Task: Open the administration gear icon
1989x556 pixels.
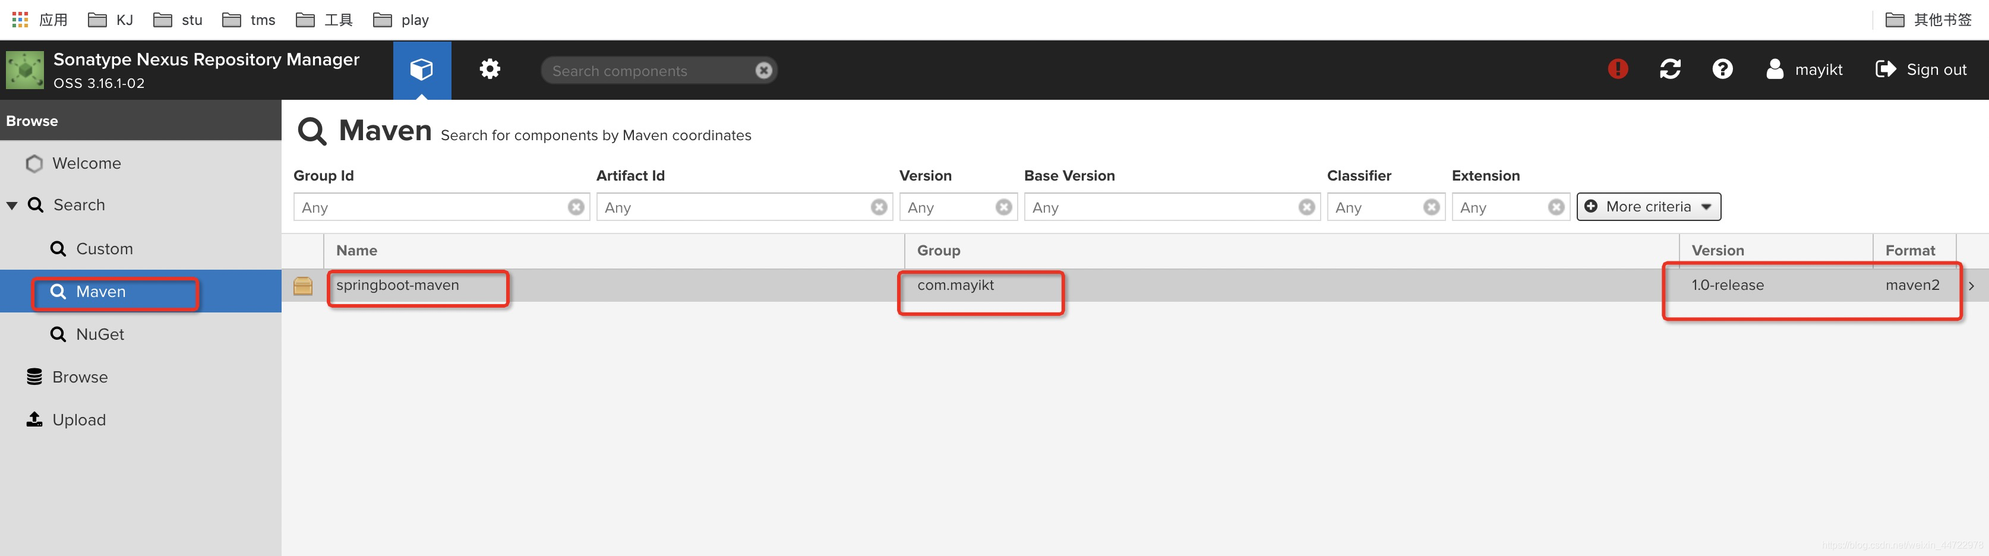Action: pos(490,69)
